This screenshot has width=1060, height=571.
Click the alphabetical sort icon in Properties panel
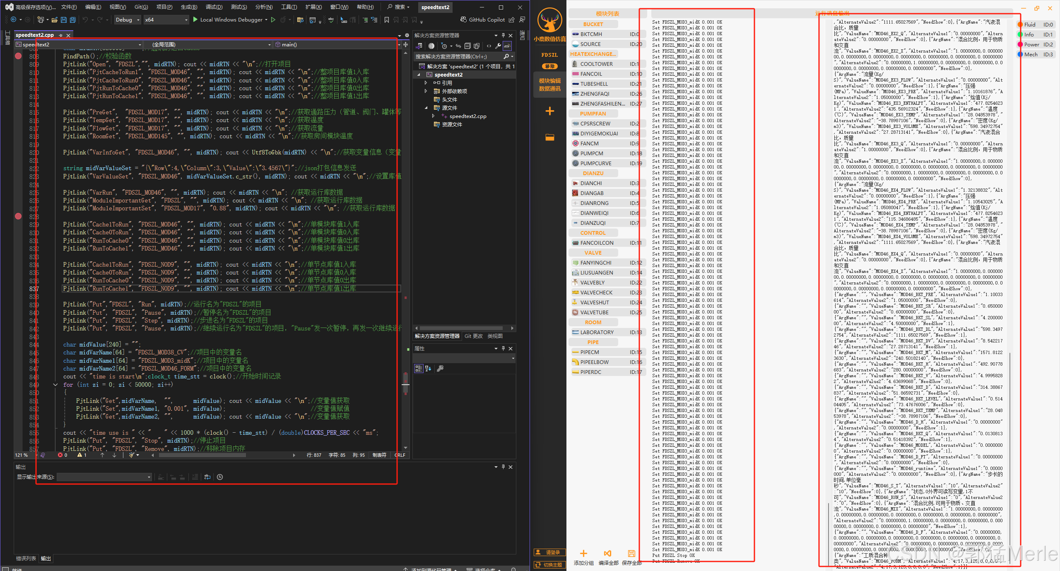[x=428, y=369]
